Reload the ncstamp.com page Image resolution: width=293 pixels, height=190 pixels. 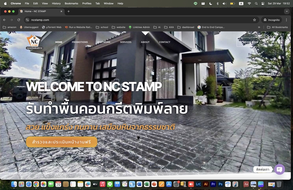(x=19, y=20)
